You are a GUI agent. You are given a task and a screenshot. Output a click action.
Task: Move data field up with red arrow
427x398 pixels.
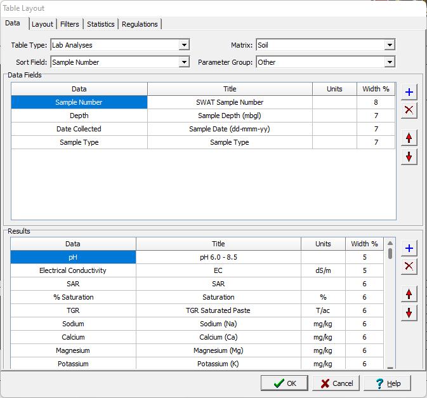click(x=409, y=138)
